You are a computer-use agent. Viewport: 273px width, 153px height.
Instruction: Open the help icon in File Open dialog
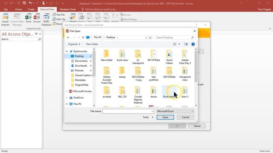click(x=193, y=44)
